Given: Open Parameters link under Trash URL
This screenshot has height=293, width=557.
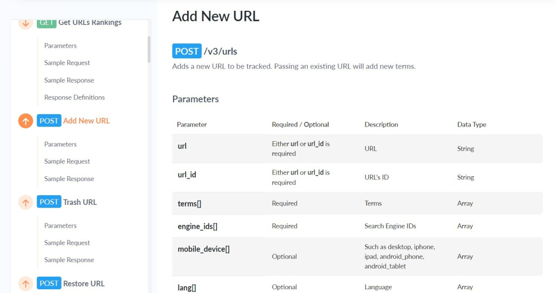Looking at the screenshot, I should [61, 225].
